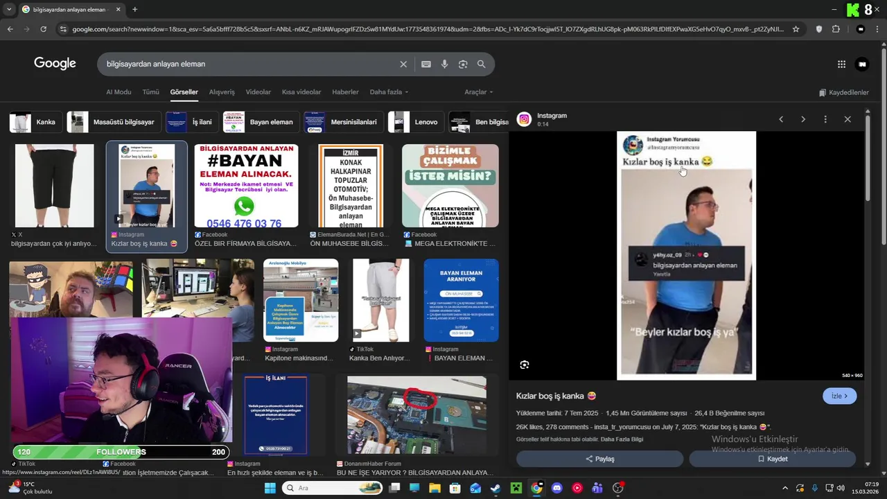The image size is (887, 499).
Task: Clear the Google search box text
Action: click(403, 64)
